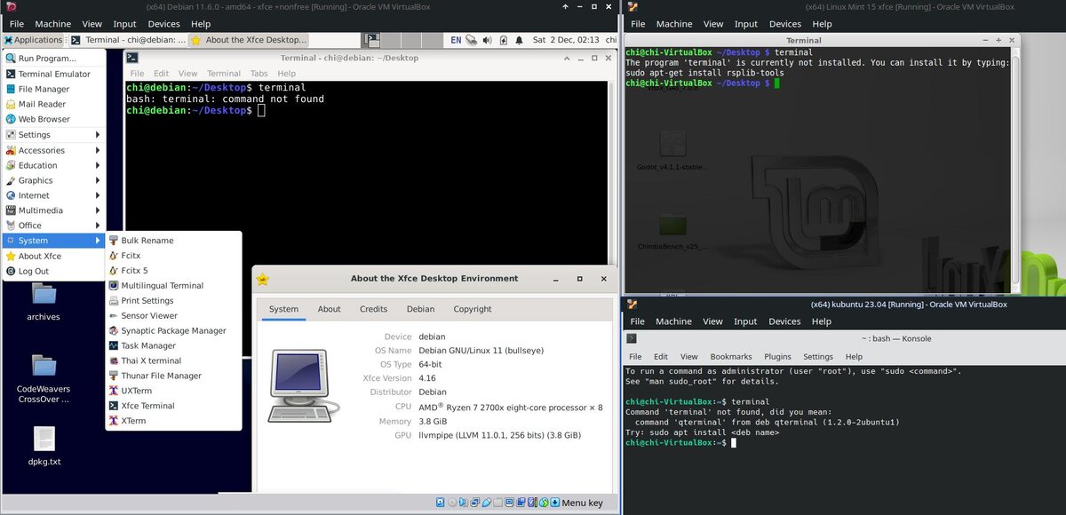Launch Thunar File Manager
Image resolution: width=1066 pixels, height=515 pixels.
coord(173,376)
